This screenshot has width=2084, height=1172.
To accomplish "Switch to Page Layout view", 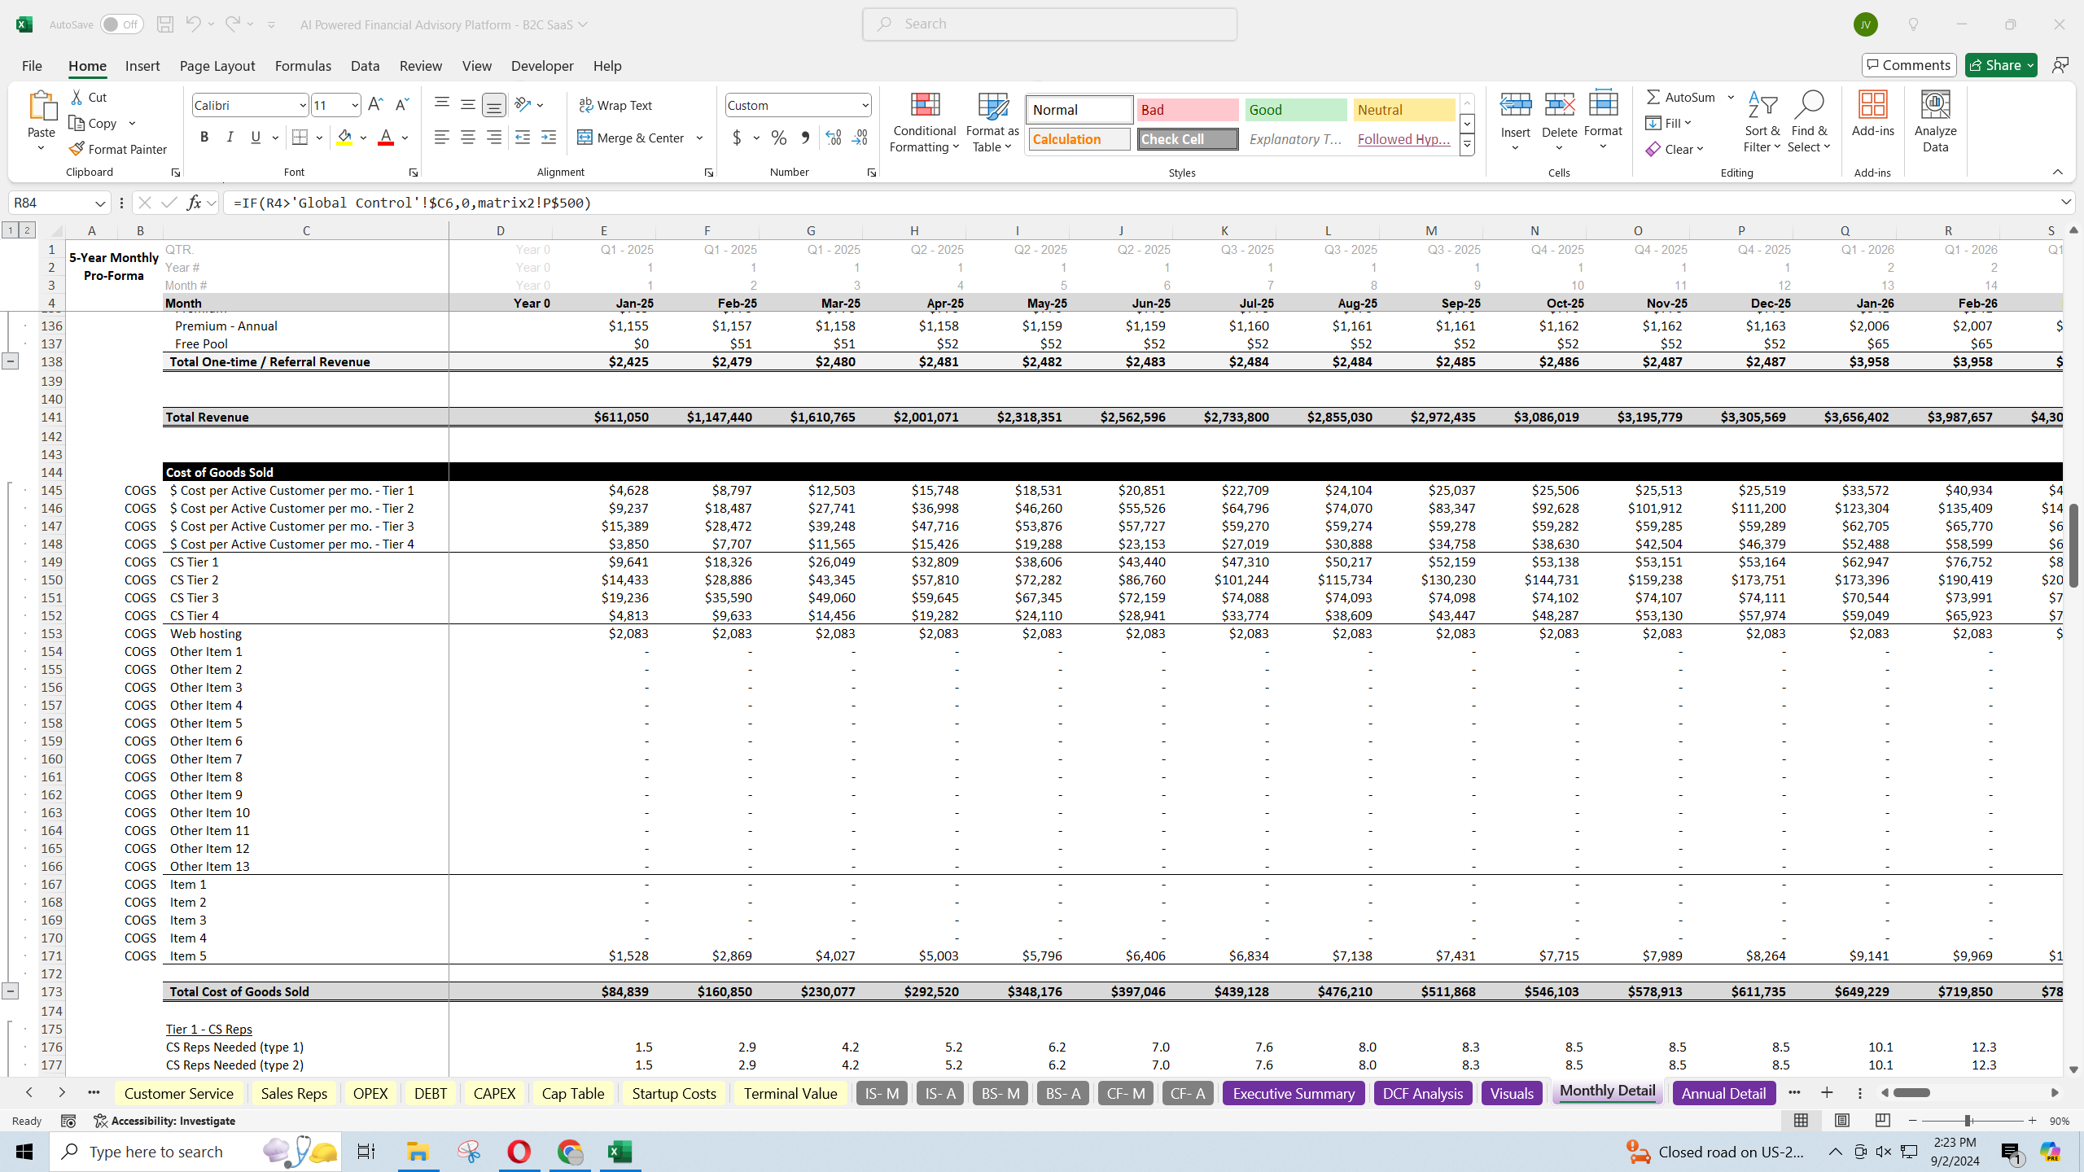I will click(x=1841, y=1121).
